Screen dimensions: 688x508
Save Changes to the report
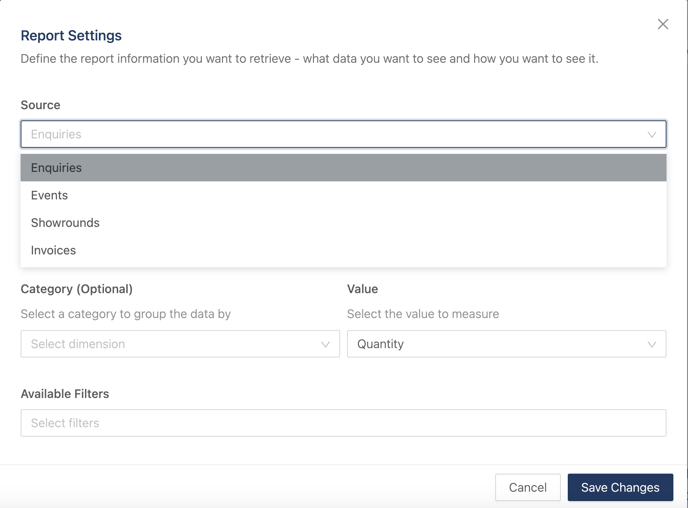click(621, 487)
